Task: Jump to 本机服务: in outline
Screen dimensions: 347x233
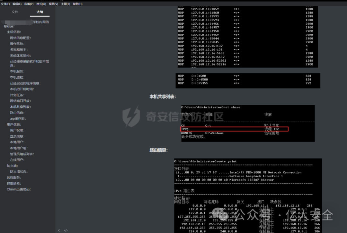Action: click(x=17, y=71)
